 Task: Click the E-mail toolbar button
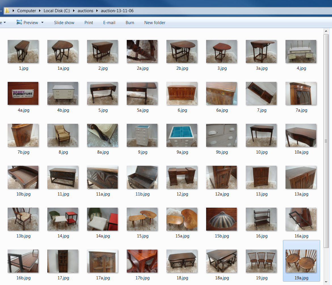coord(109,23)
